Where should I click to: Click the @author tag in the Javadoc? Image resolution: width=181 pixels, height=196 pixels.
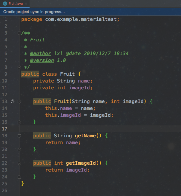41,54
